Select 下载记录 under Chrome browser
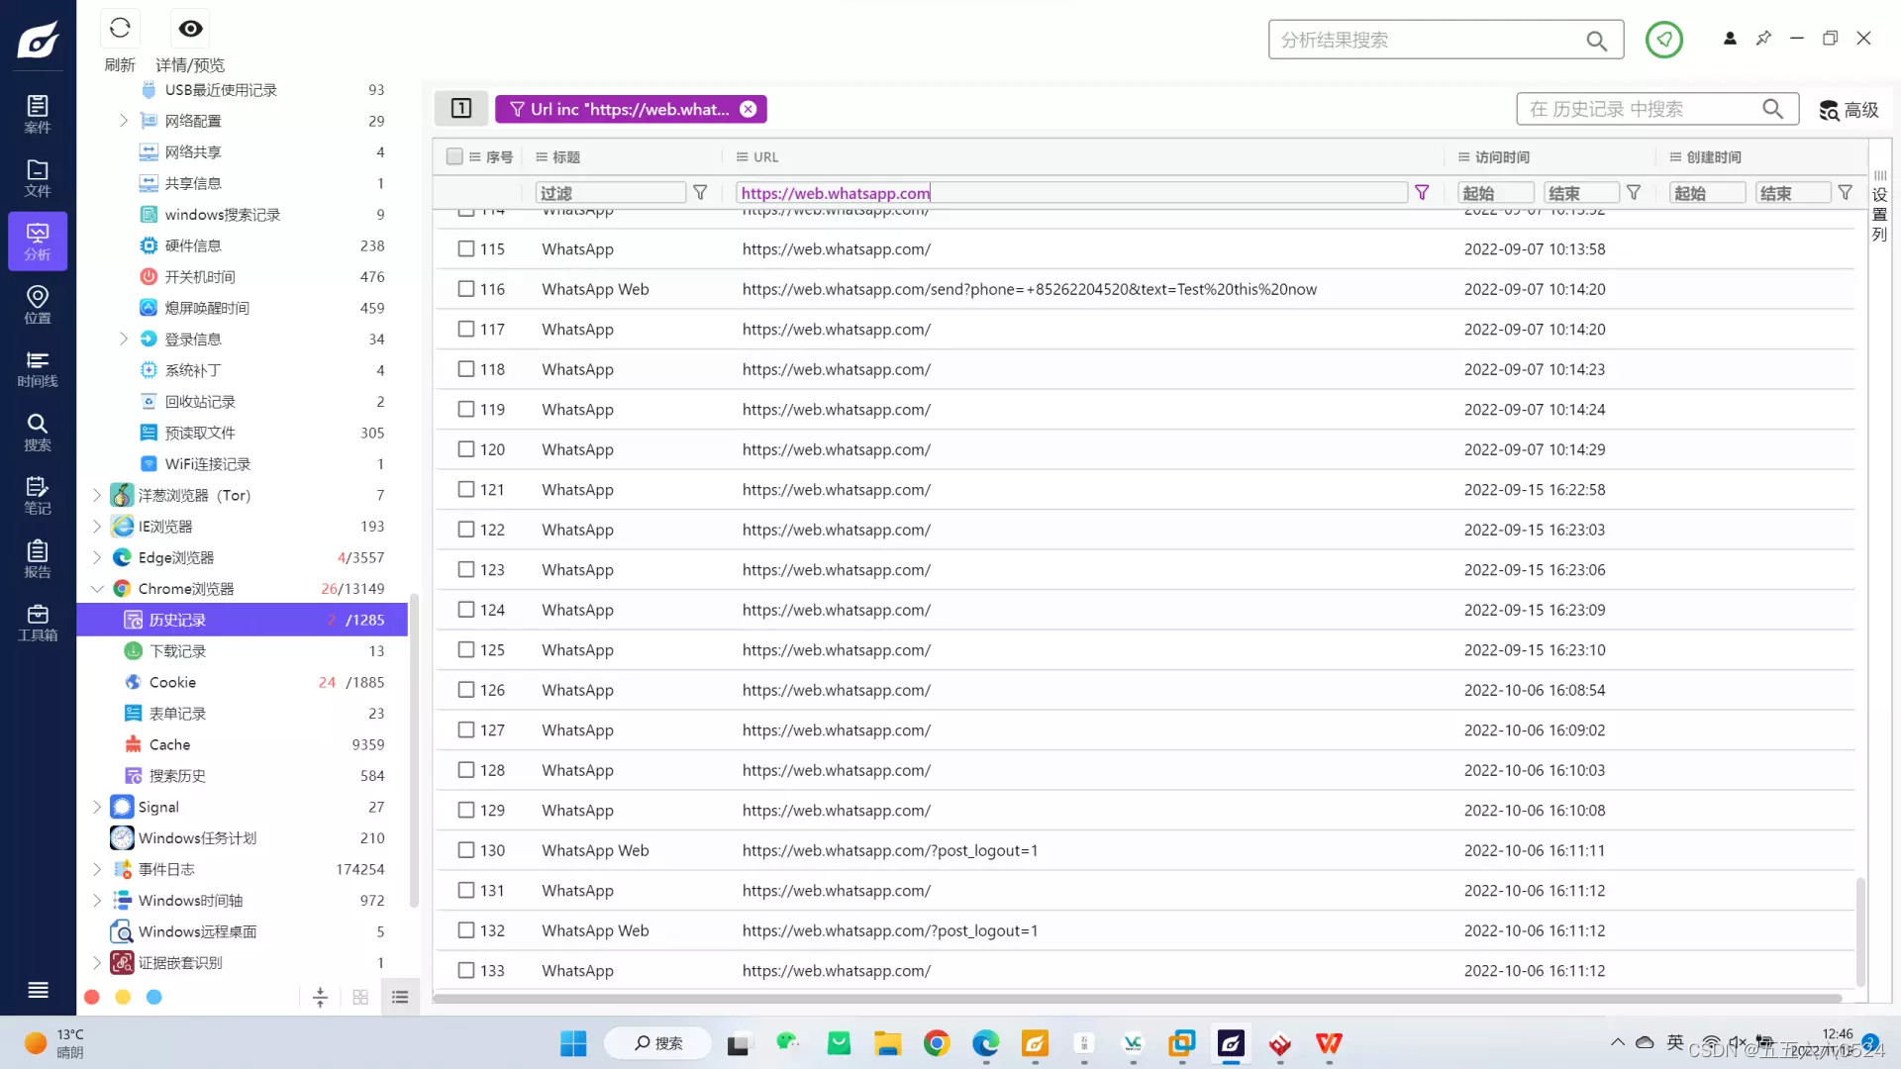 pyautogui.click(x=177, y=651)
